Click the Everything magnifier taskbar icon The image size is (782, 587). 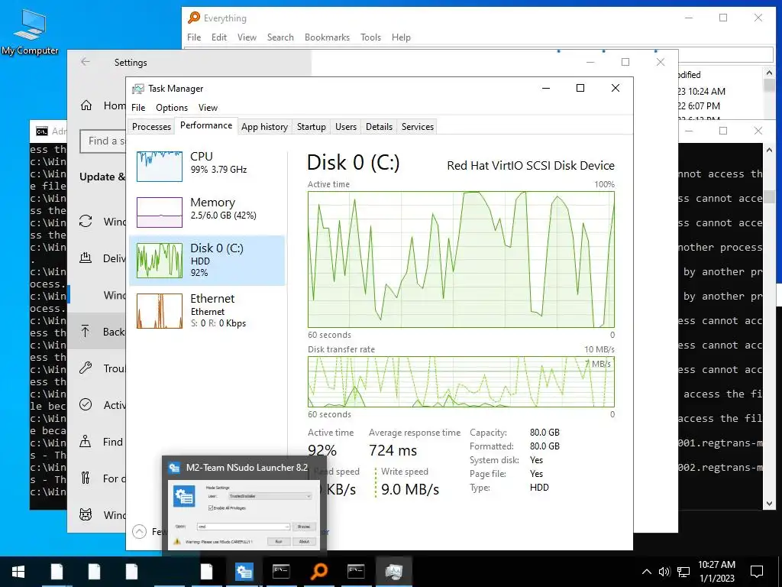point(318,572)
